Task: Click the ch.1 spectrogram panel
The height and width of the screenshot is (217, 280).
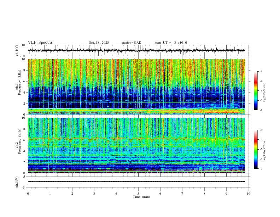Action: pos(136,87)
